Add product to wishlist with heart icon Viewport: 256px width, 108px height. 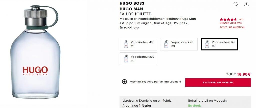pyautogui.click(x=236, y=4)
